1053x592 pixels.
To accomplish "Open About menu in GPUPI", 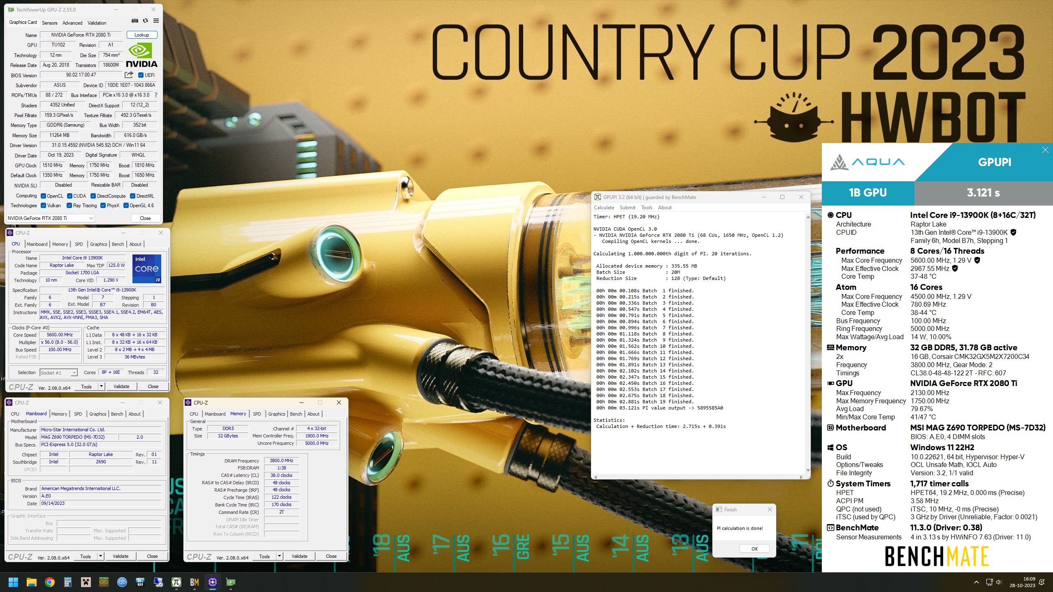I will 665,208.
